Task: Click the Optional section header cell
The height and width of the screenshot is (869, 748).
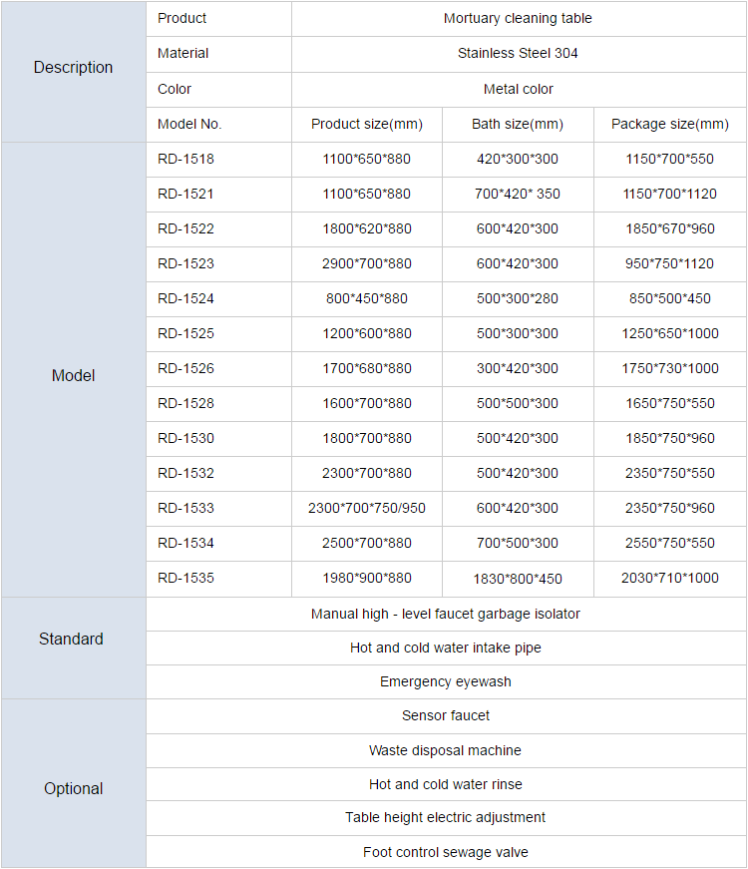Action: point(74,788)
